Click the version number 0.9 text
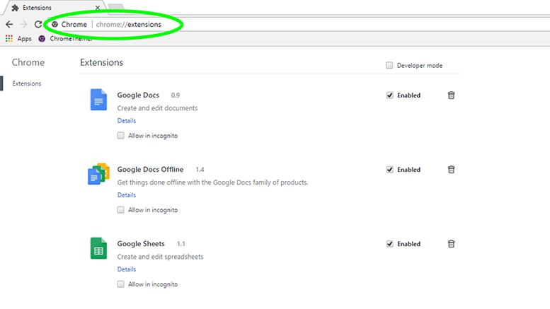The width and height of the screenshot is (550, 309). click(176, 95)
